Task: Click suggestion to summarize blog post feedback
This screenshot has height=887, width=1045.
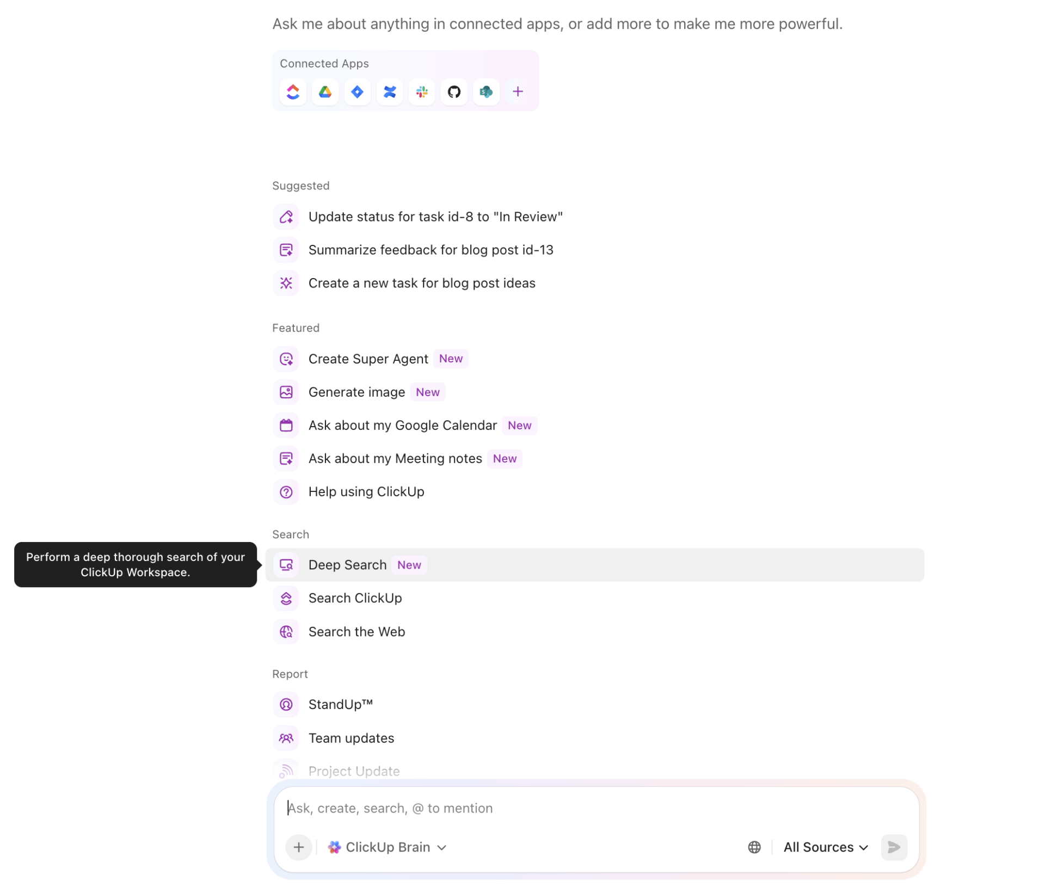Action: [x=431, y=250]
